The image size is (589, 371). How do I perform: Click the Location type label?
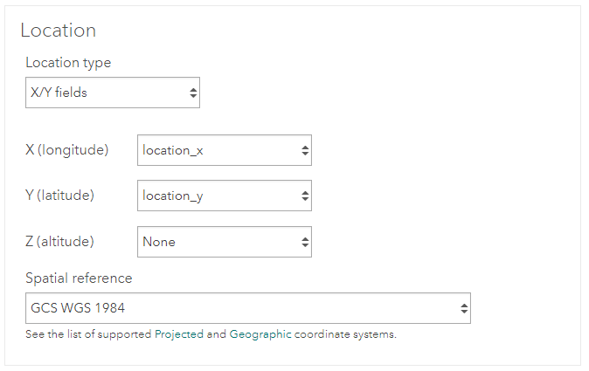point(68,63)
